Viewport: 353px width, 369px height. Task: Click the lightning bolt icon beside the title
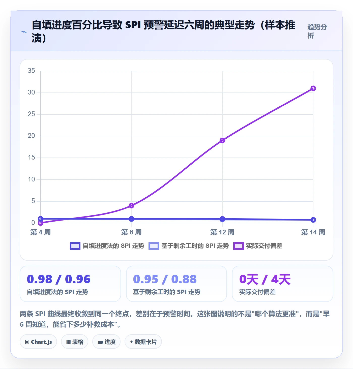click(24, 32)
